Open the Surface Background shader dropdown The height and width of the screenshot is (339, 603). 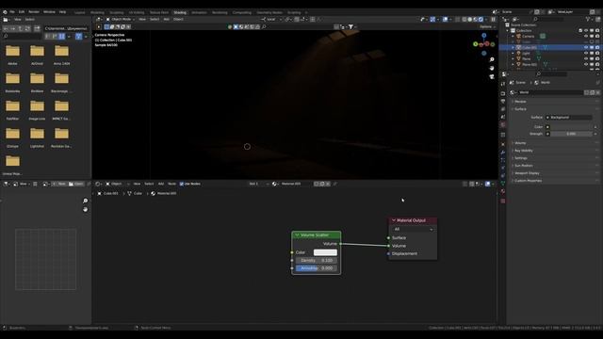pyautogui.click(x=569, y=117)
